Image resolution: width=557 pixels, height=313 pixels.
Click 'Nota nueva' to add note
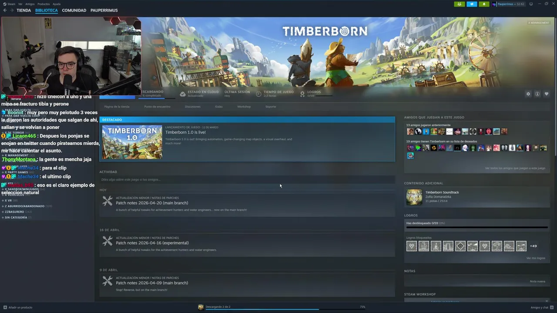coord(537,281)
